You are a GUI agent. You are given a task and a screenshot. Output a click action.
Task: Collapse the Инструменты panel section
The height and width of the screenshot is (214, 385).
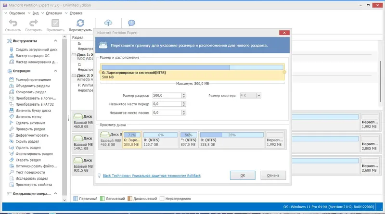55,41
